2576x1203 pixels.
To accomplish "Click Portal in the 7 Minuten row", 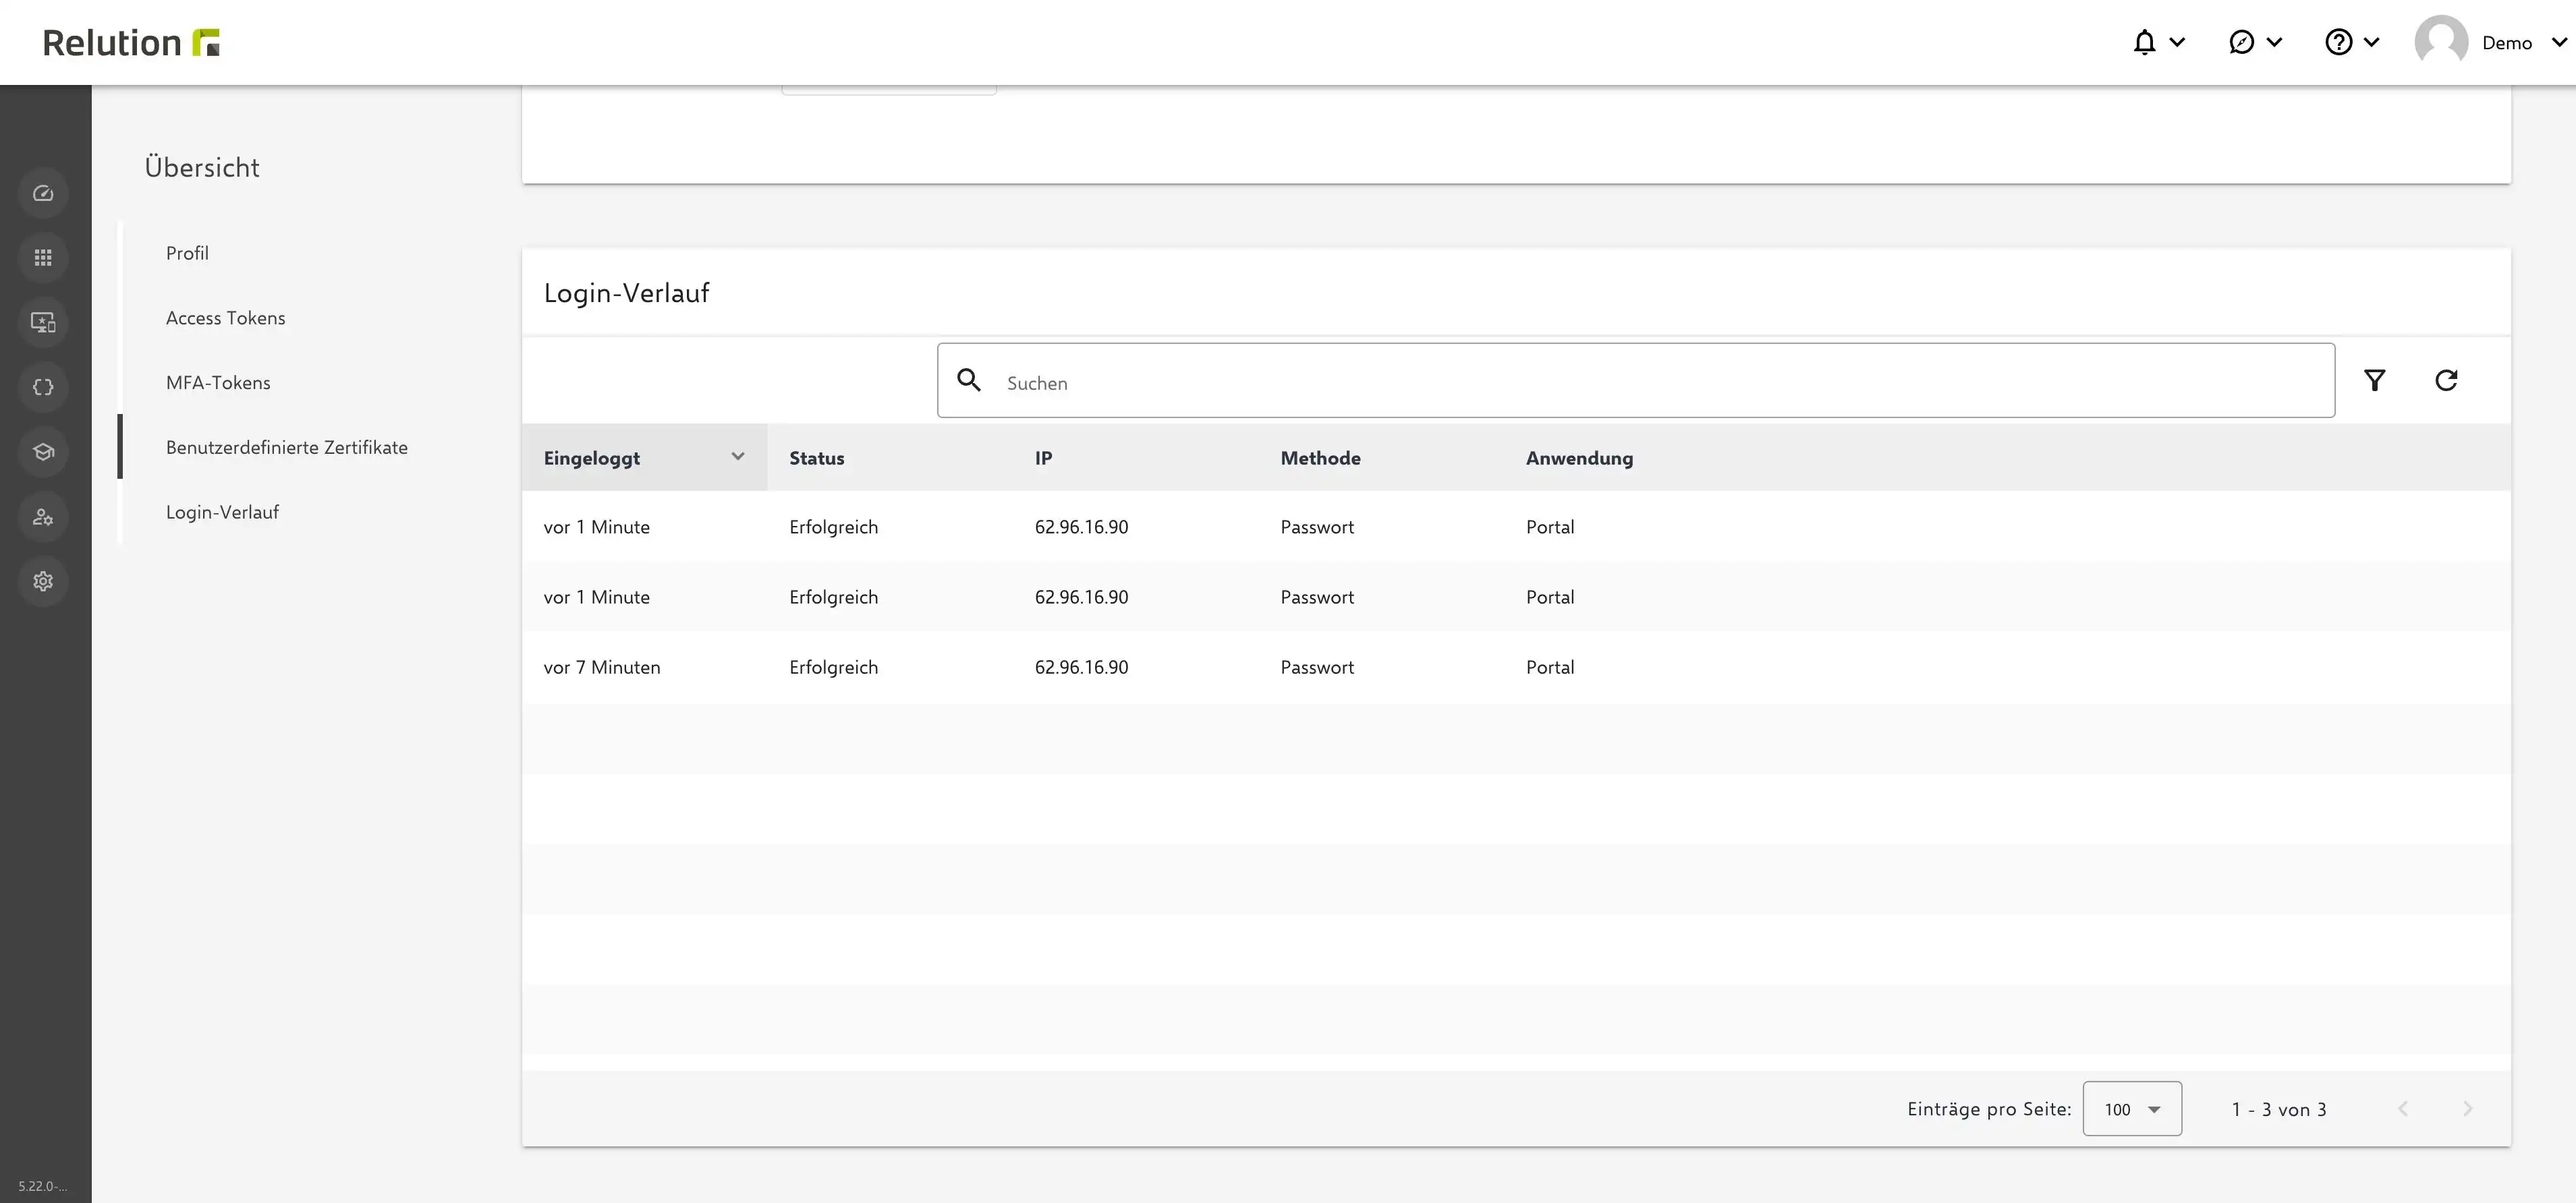I will pyautogui.click(x=1549, y=668).
